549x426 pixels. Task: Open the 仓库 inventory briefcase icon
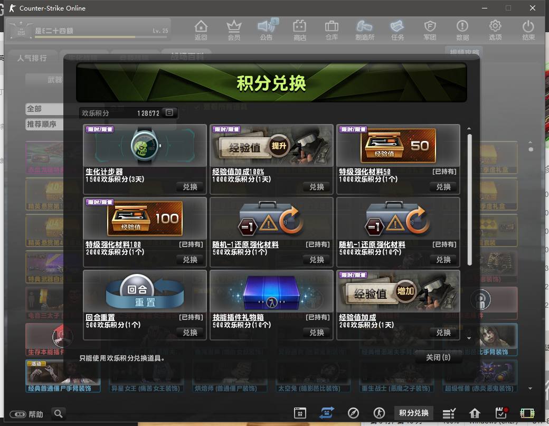point(332,30)
